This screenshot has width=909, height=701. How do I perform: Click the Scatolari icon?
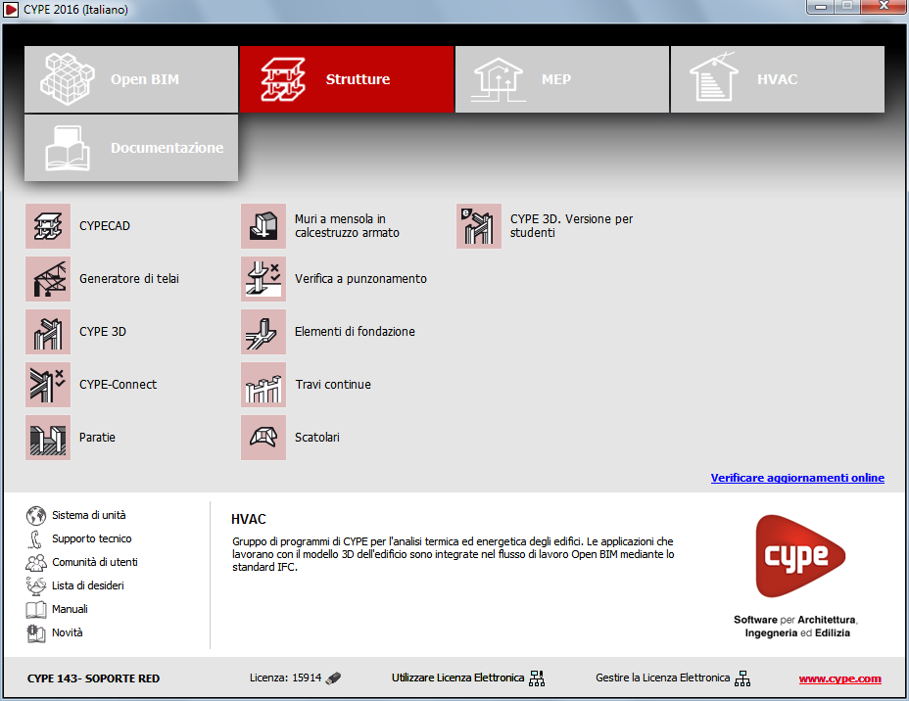click(x=263, y=438)
